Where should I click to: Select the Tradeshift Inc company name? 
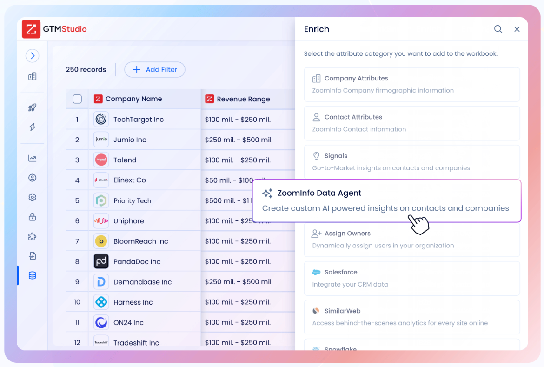point(136,343)
